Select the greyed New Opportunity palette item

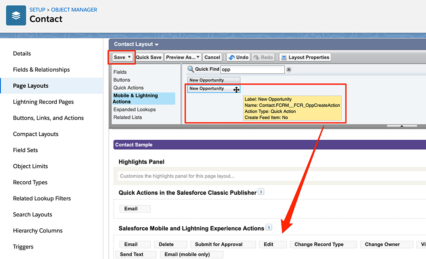(x=214, y=80)
